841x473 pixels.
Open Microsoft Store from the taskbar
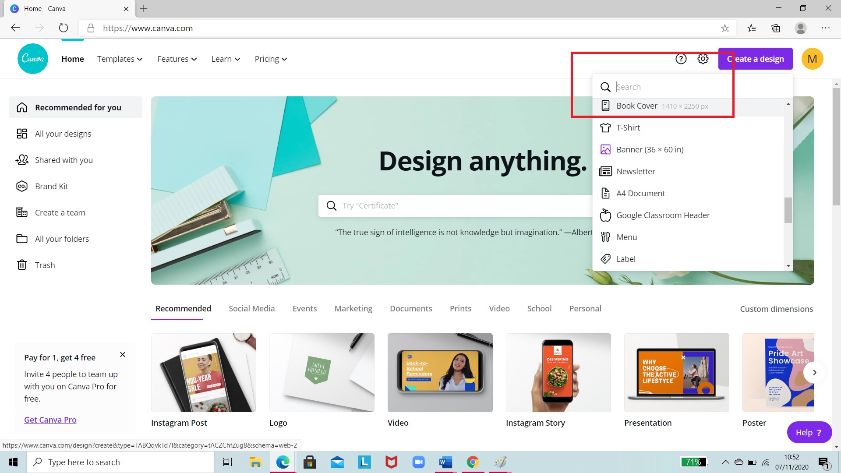[310, 462]
